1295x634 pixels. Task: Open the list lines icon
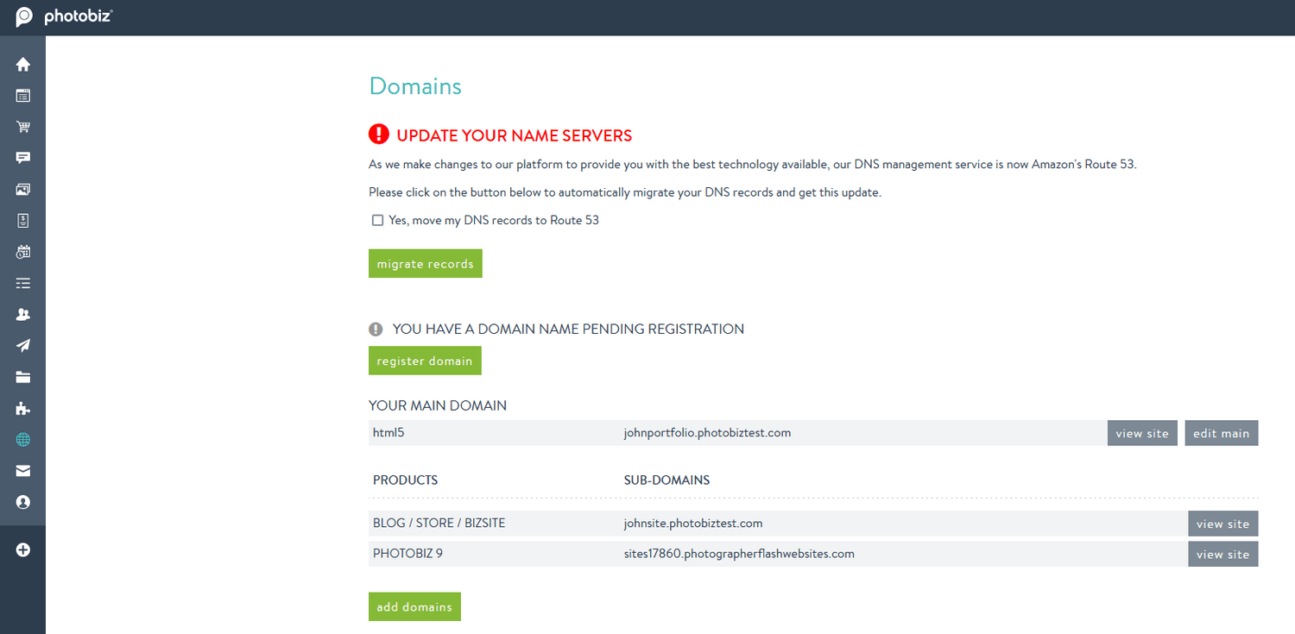pyautogui.click(x=23, y=283)
